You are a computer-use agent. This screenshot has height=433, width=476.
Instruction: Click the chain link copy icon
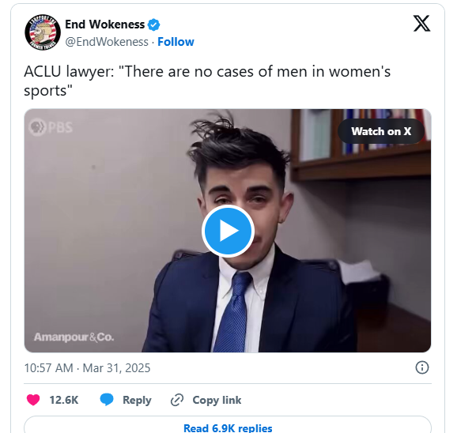click(x=177, y=400)
